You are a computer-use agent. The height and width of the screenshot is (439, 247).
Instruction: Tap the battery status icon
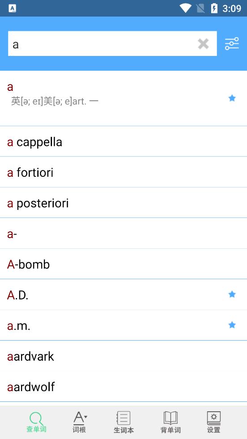pyautogui.click(x=214, y=8)
